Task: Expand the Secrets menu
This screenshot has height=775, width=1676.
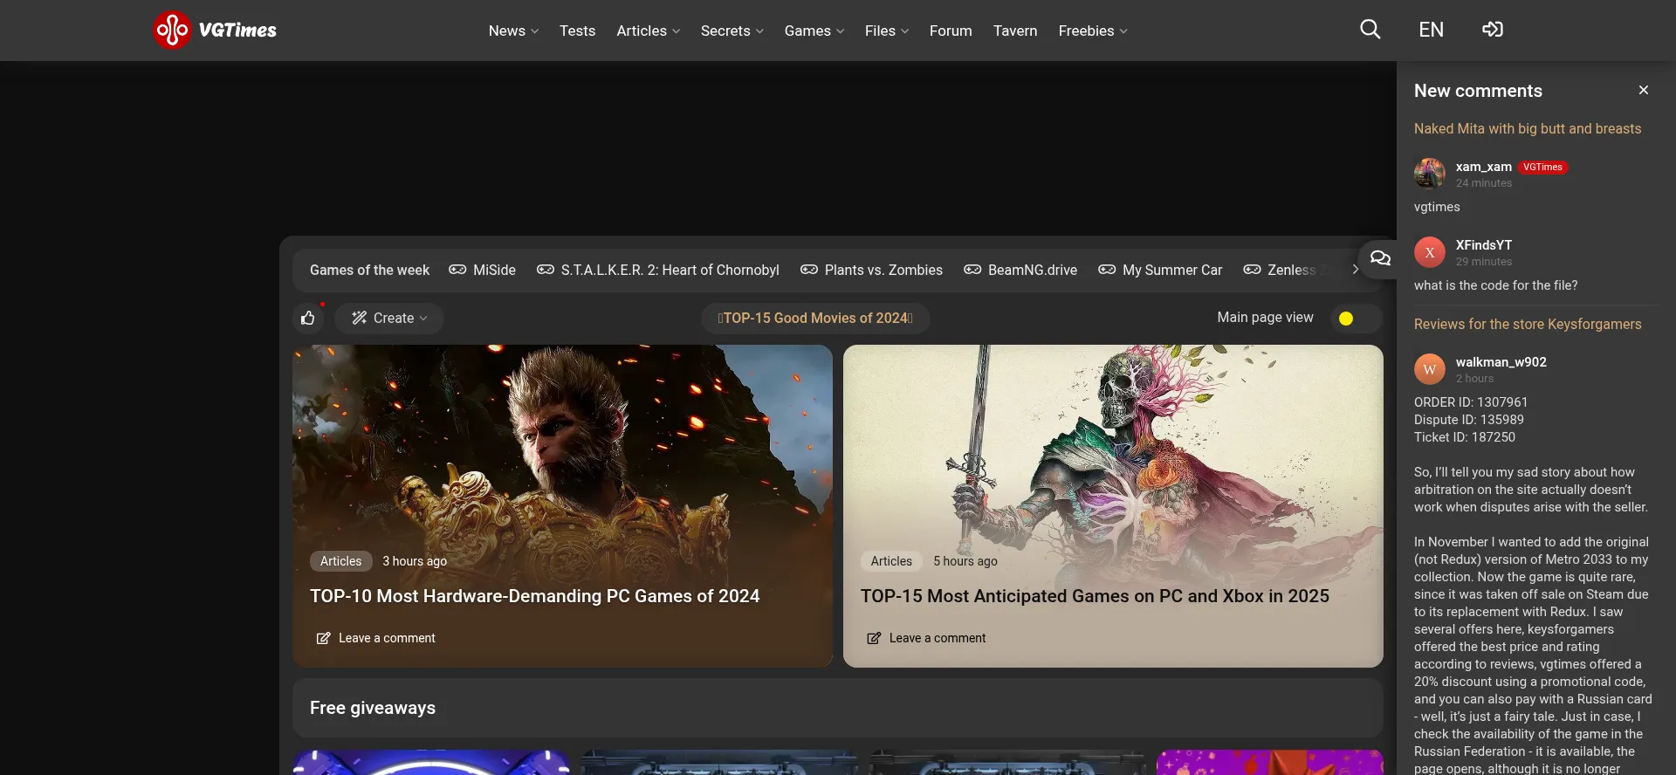Action: tap(732, 31)
